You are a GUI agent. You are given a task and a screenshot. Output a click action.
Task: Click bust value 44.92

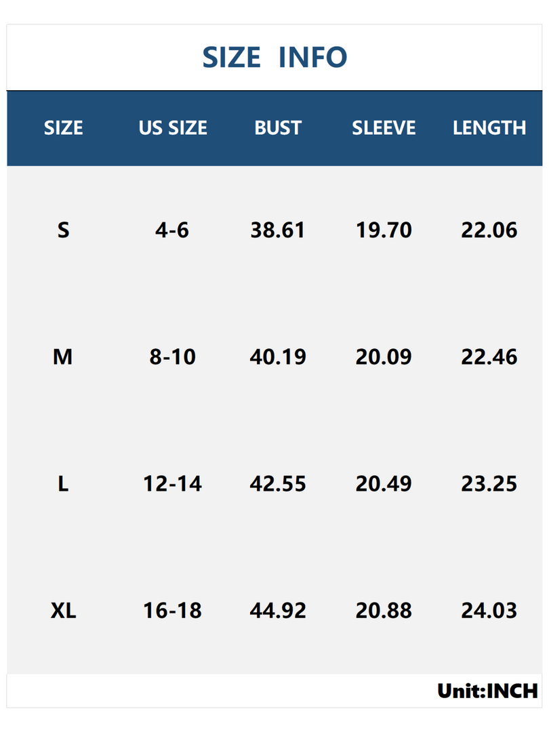278,611
